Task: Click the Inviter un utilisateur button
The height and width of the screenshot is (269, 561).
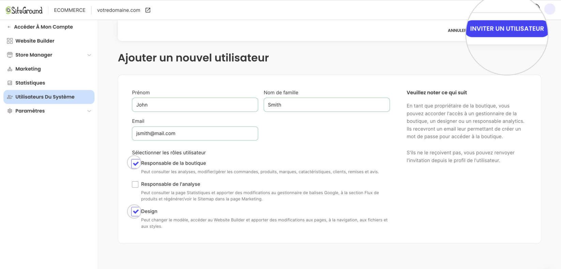Action: [x=507, y=29]
